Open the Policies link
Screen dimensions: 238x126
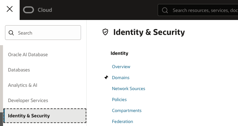click(x=119, y=99)
